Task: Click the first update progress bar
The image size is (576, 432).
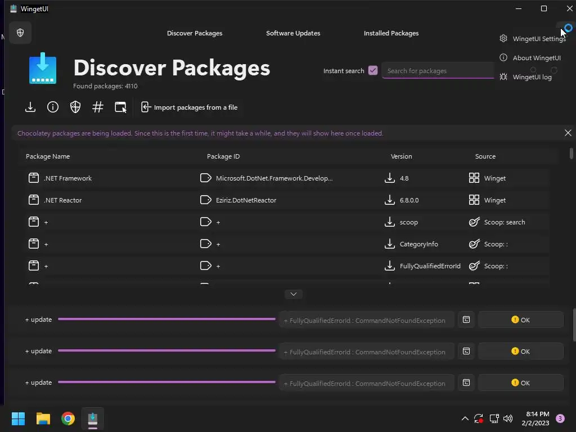Action: coord(166,319)
